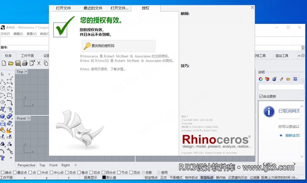Image resolution: width=307 pixels, height=183 pixels.
Task: Click the 更改我的授权码 button
Action: pyautogui.click(x=118, y=46)
